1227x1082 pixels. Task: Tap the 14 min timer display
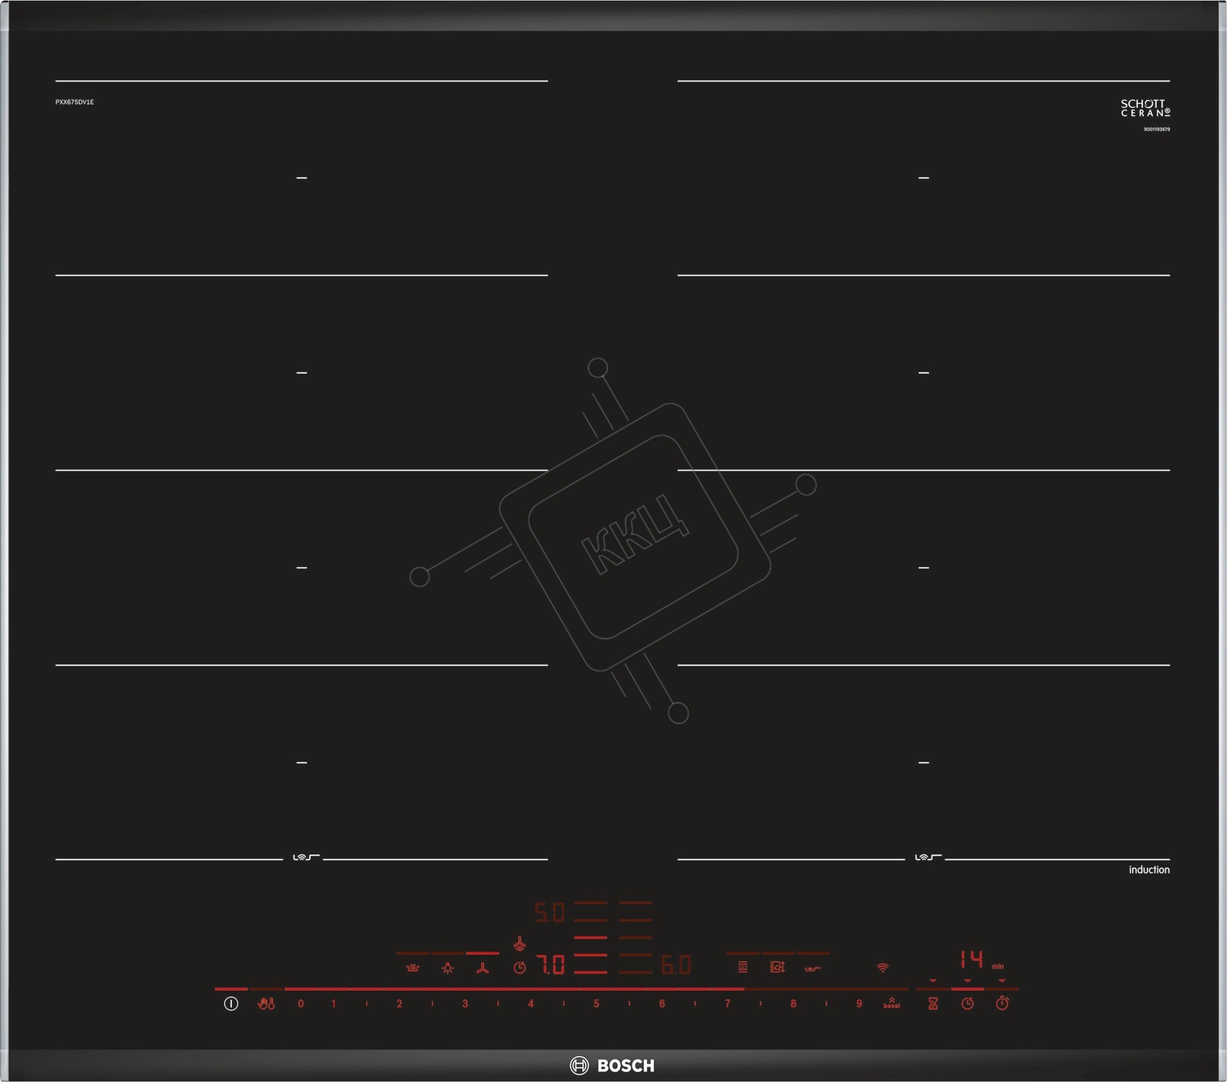pos(972,959)
